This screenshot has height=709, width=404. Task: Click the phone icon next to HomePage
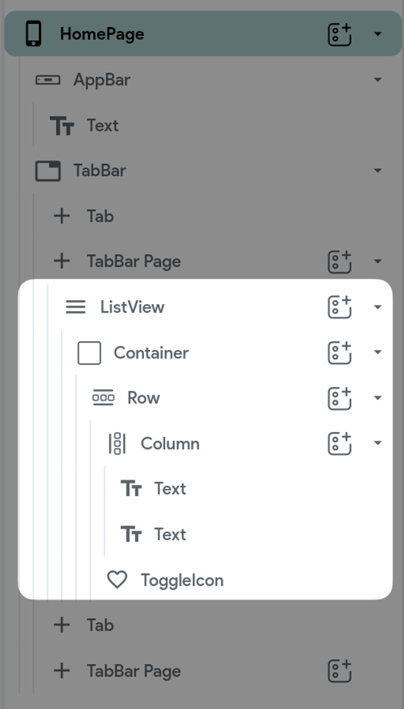click(34, 33)
